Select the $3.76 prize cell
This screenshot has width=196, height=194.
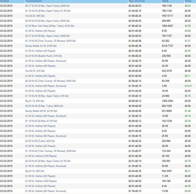[x=188, y=161]
